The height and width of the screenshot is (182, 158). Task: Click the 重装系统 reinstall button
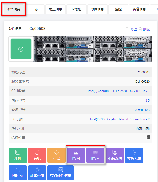[x=115, y=155]
